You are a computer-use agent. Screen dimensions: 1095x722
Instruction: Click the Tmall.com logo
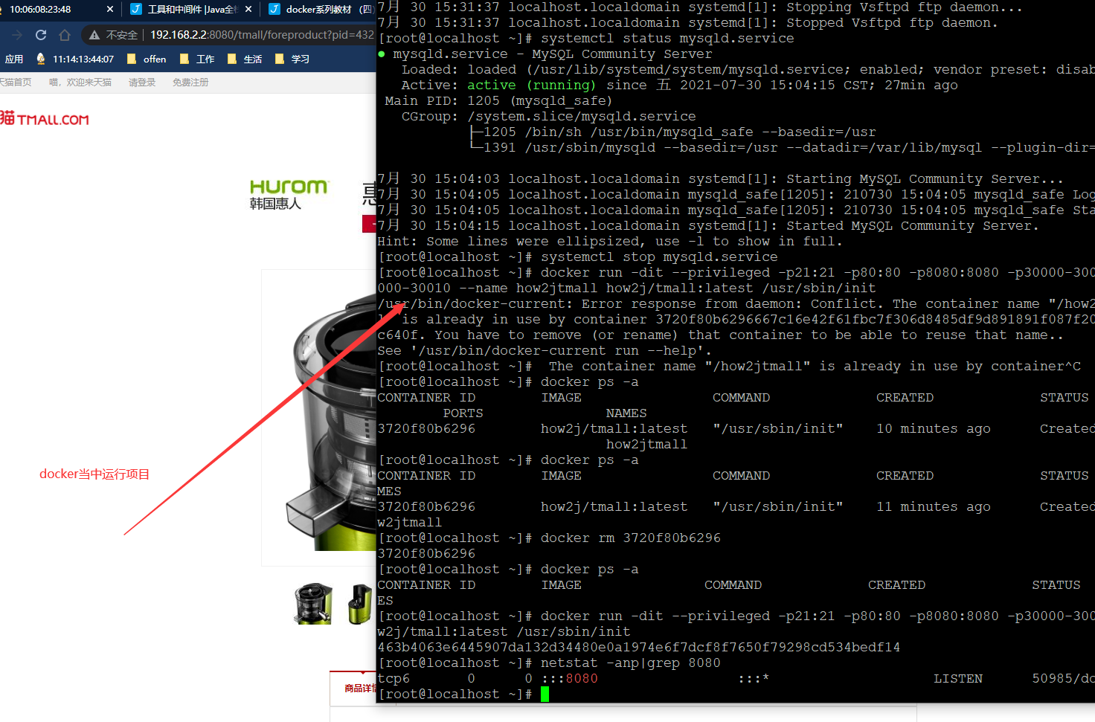pos(45,119)
